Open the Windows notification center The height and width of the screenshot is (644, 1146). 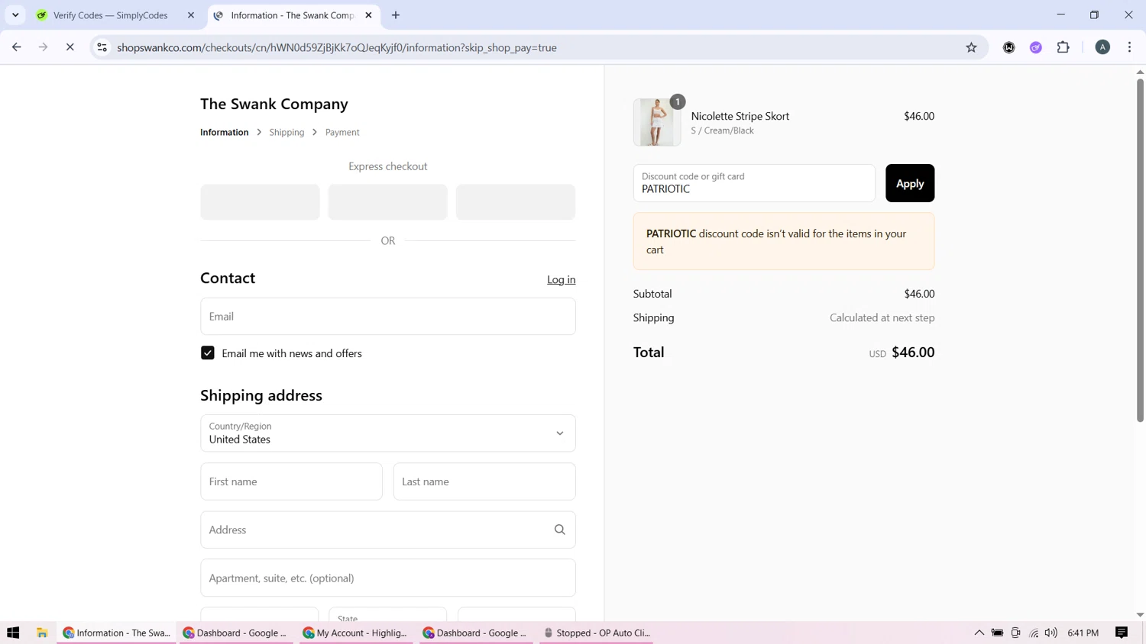(1122, 633)
